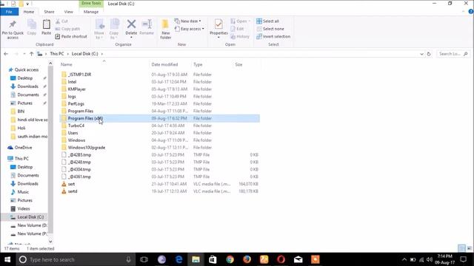Select the _@4285.tmp file

pyautogui.click(x=160, y=154)
